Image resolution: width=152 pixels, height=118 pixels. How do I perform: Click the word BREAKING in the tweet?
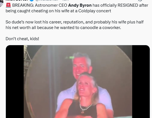pyautogui.click(x=23, y=5)
